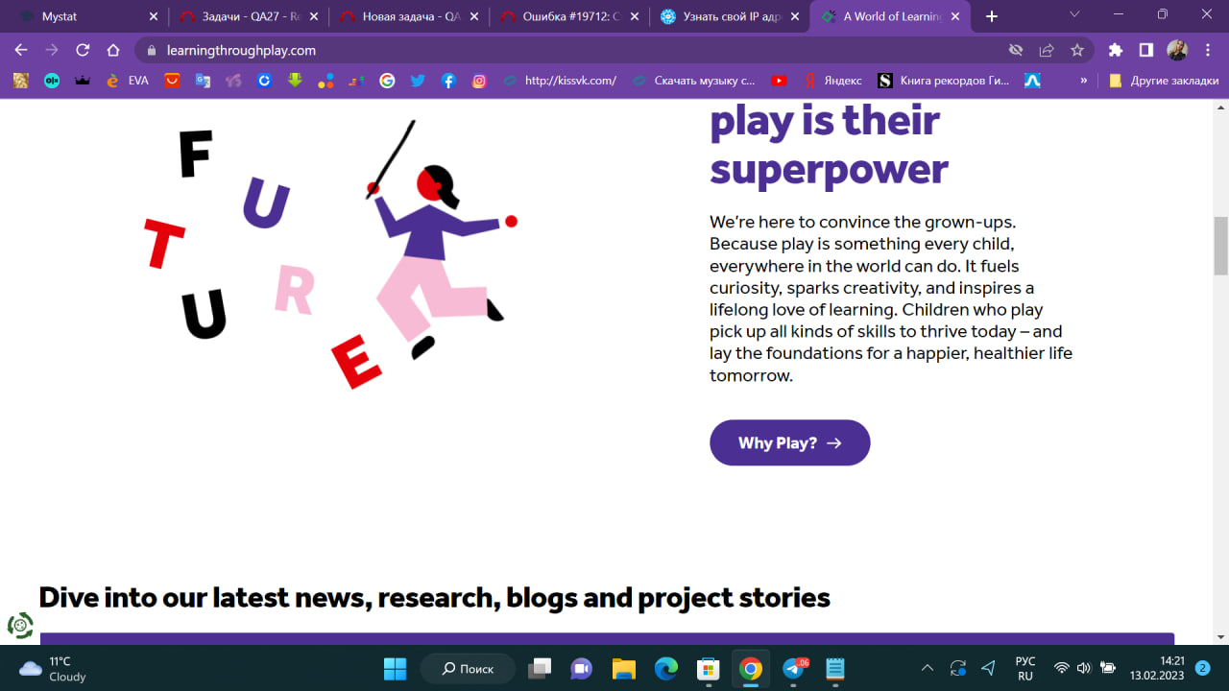Click the Home icon in browser toolbar
Screen dimensions: 1229x691
tap(113, 50)
